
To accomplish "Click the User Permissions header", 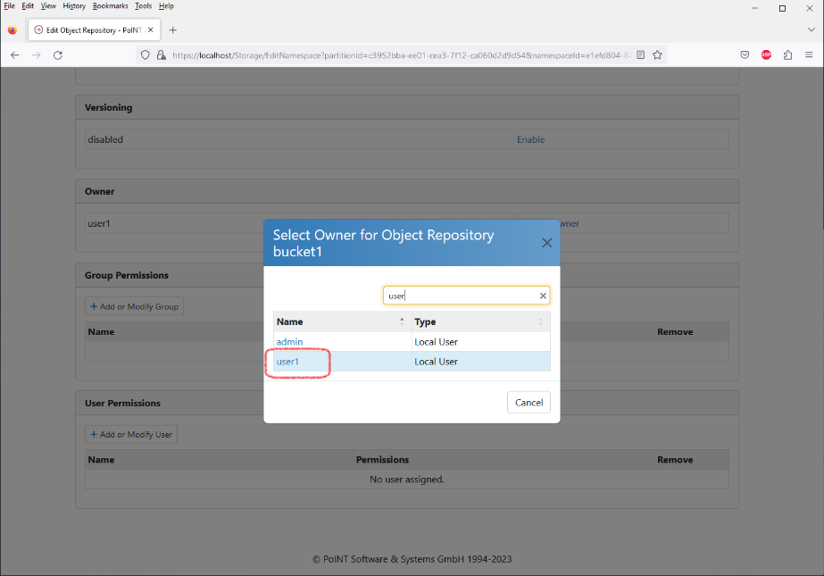I will [x=122, y=404].
